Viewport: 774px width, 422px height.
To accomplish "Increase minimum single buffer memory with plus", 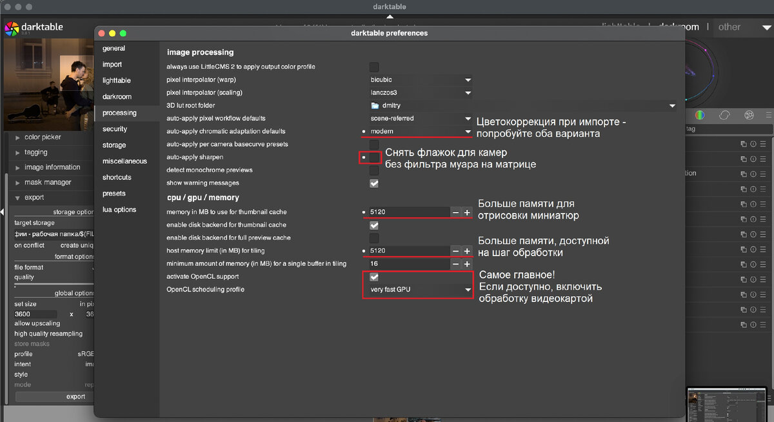I will click(x=467, y=264).
